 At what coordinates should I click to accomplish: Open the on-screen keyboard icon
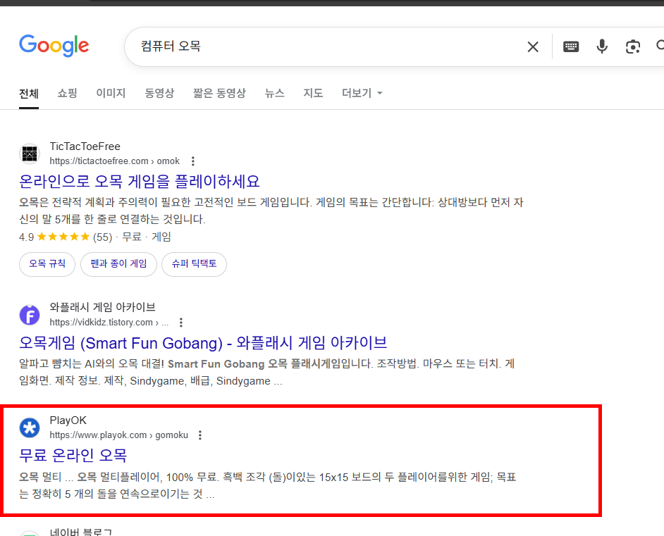click(570, 46)
